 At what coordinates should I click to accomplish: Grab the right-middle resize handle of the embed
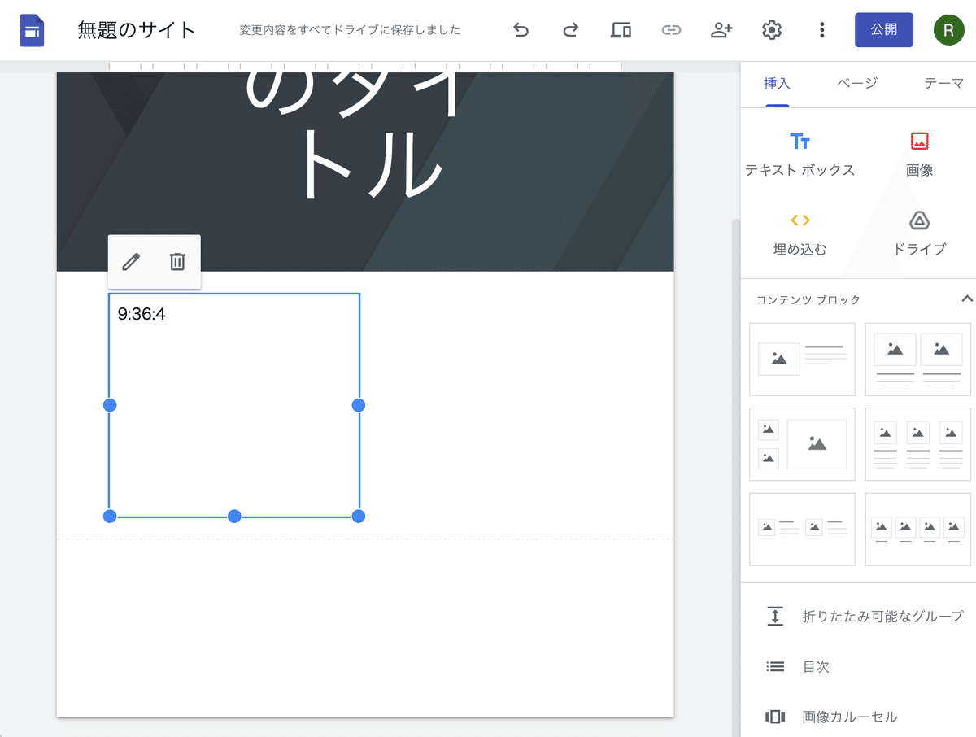tap(358, 405)
